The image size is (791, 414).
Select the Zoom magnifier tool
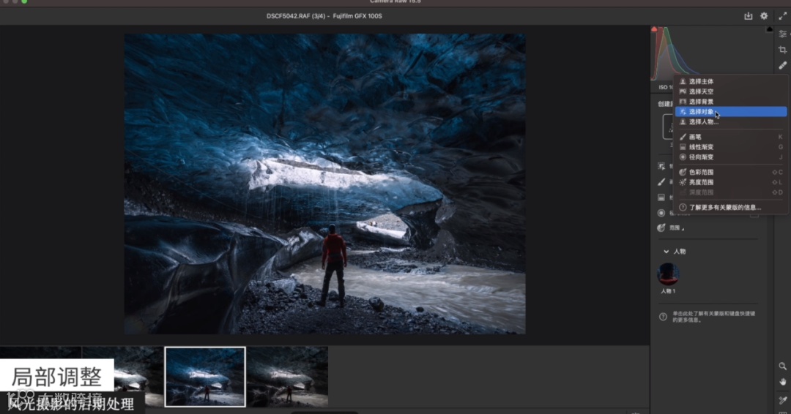[x=782, y=366]
